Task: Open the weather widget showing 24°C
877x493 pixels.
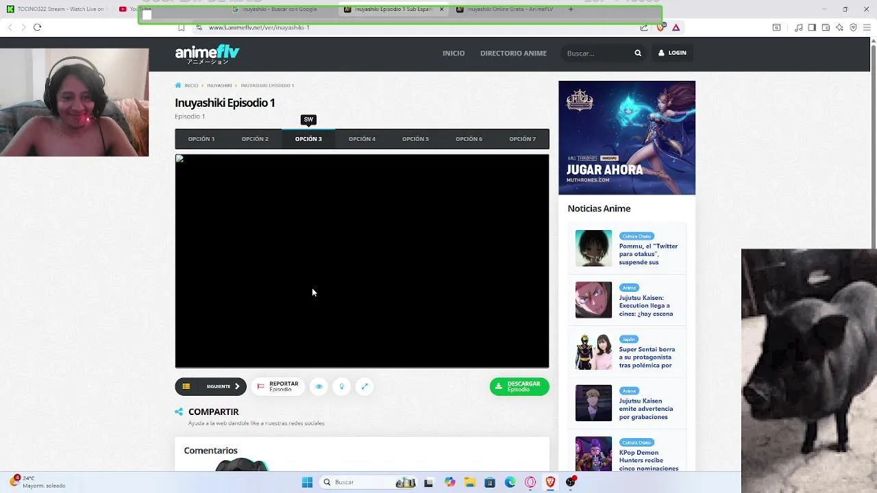Action: (39, 481)
